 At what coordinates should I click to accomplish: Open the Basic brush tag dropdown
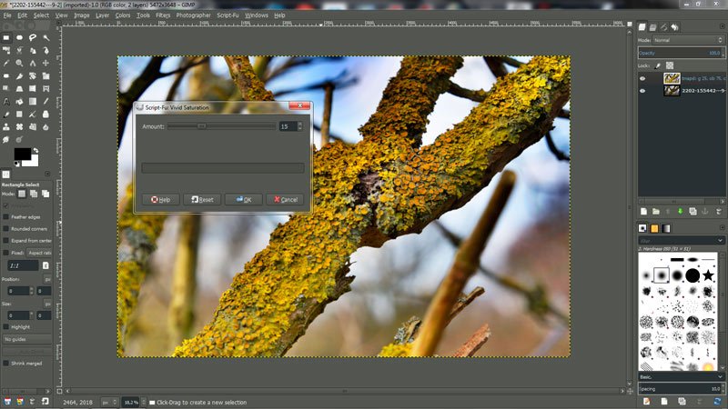click(x=681, y=377)
